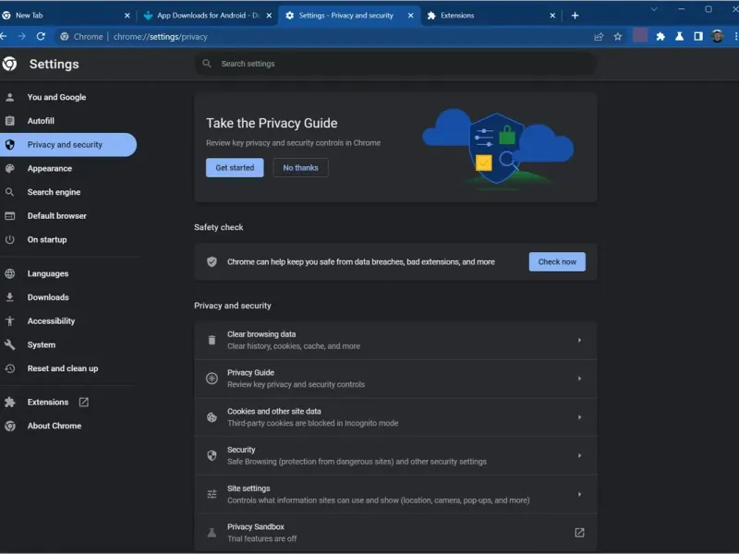Open the profile avatar menu
739x554 pixels.
point(718,36)
